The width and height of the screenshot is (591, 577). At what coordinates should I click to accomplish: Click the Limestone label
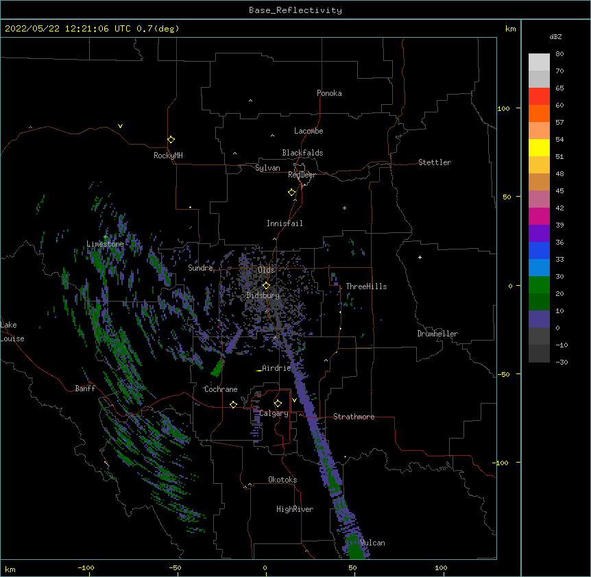[105, 244]
